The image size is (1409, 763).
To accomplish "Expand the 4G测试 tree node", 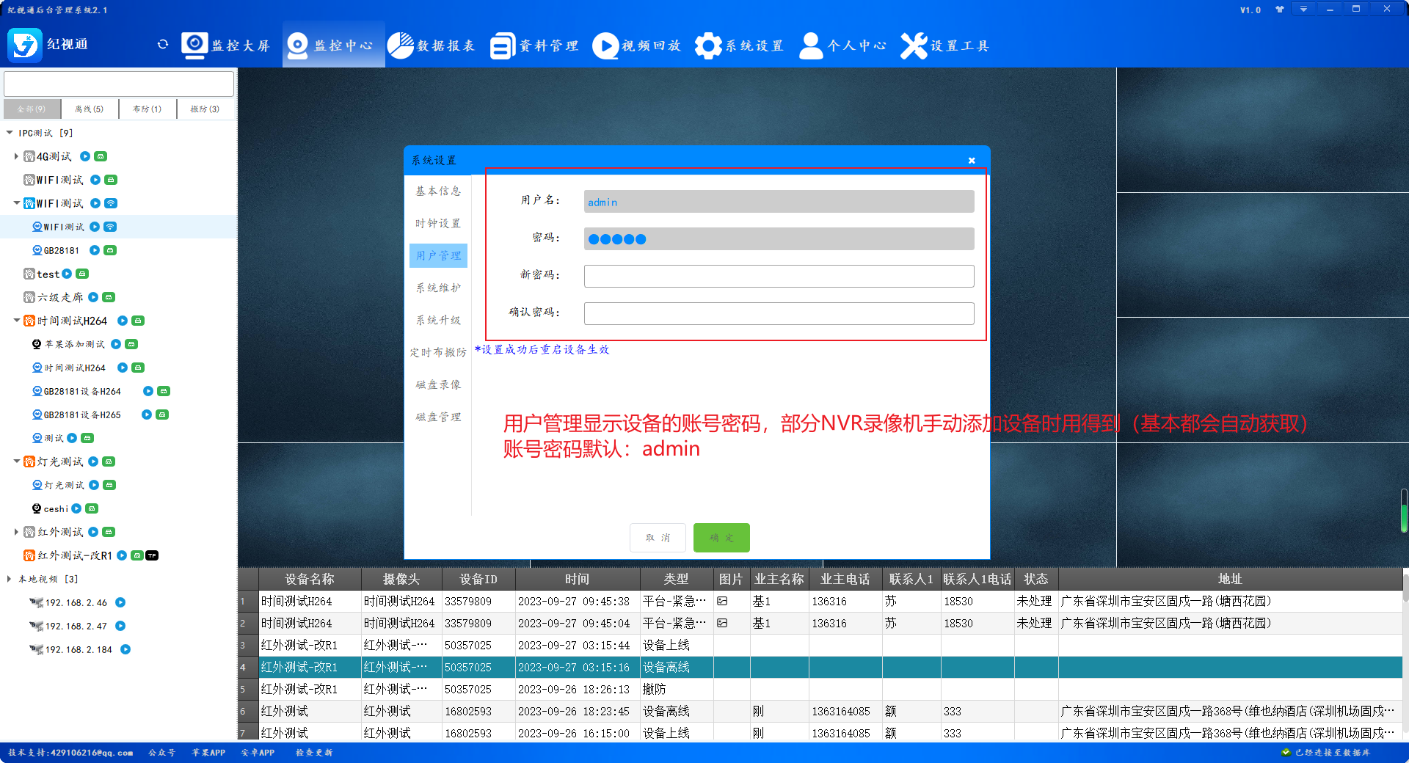I will pos(16,156).
